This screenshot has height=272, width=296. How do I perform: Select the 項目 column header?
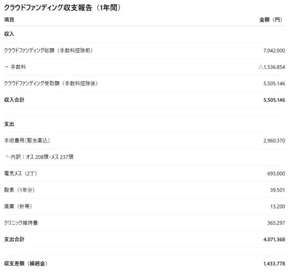[x=9, y=20]
